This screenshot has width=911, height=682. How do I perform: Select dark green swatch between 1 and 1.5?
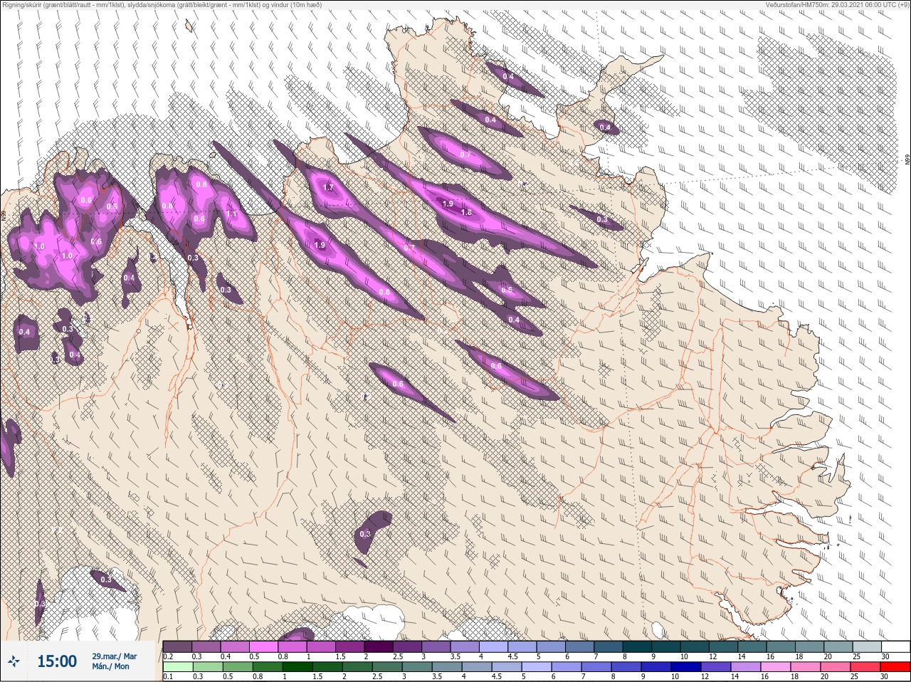[x=297, y=667]
